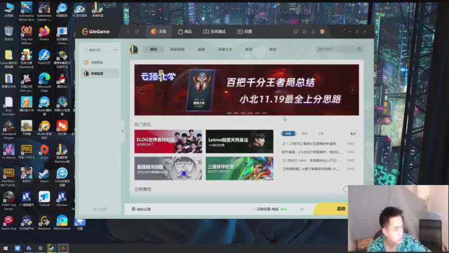Open PUBG Test Server desktop shortcut
449x253 pixels.
click(8, 201)
